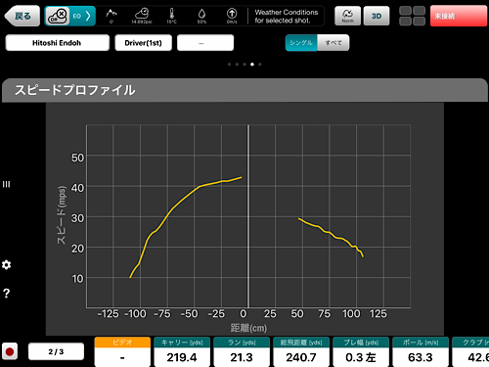
Task: Open the Driver(1st) club selector
Action: (143, 43)
